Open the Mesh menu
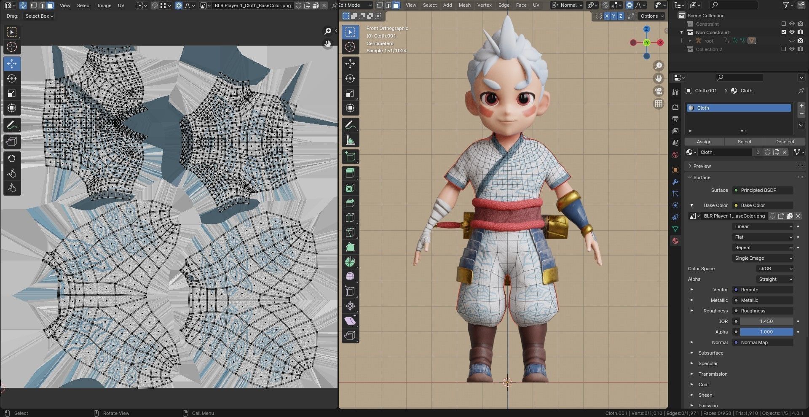 (x=464, y=5)
